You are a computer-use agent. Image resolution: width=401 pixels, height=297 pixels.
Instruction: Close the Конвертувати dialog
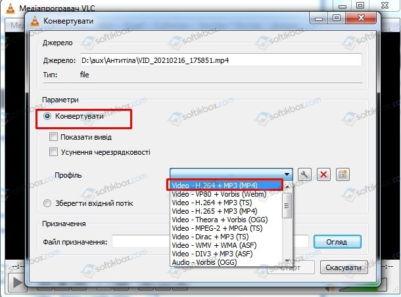pos(361,18)
